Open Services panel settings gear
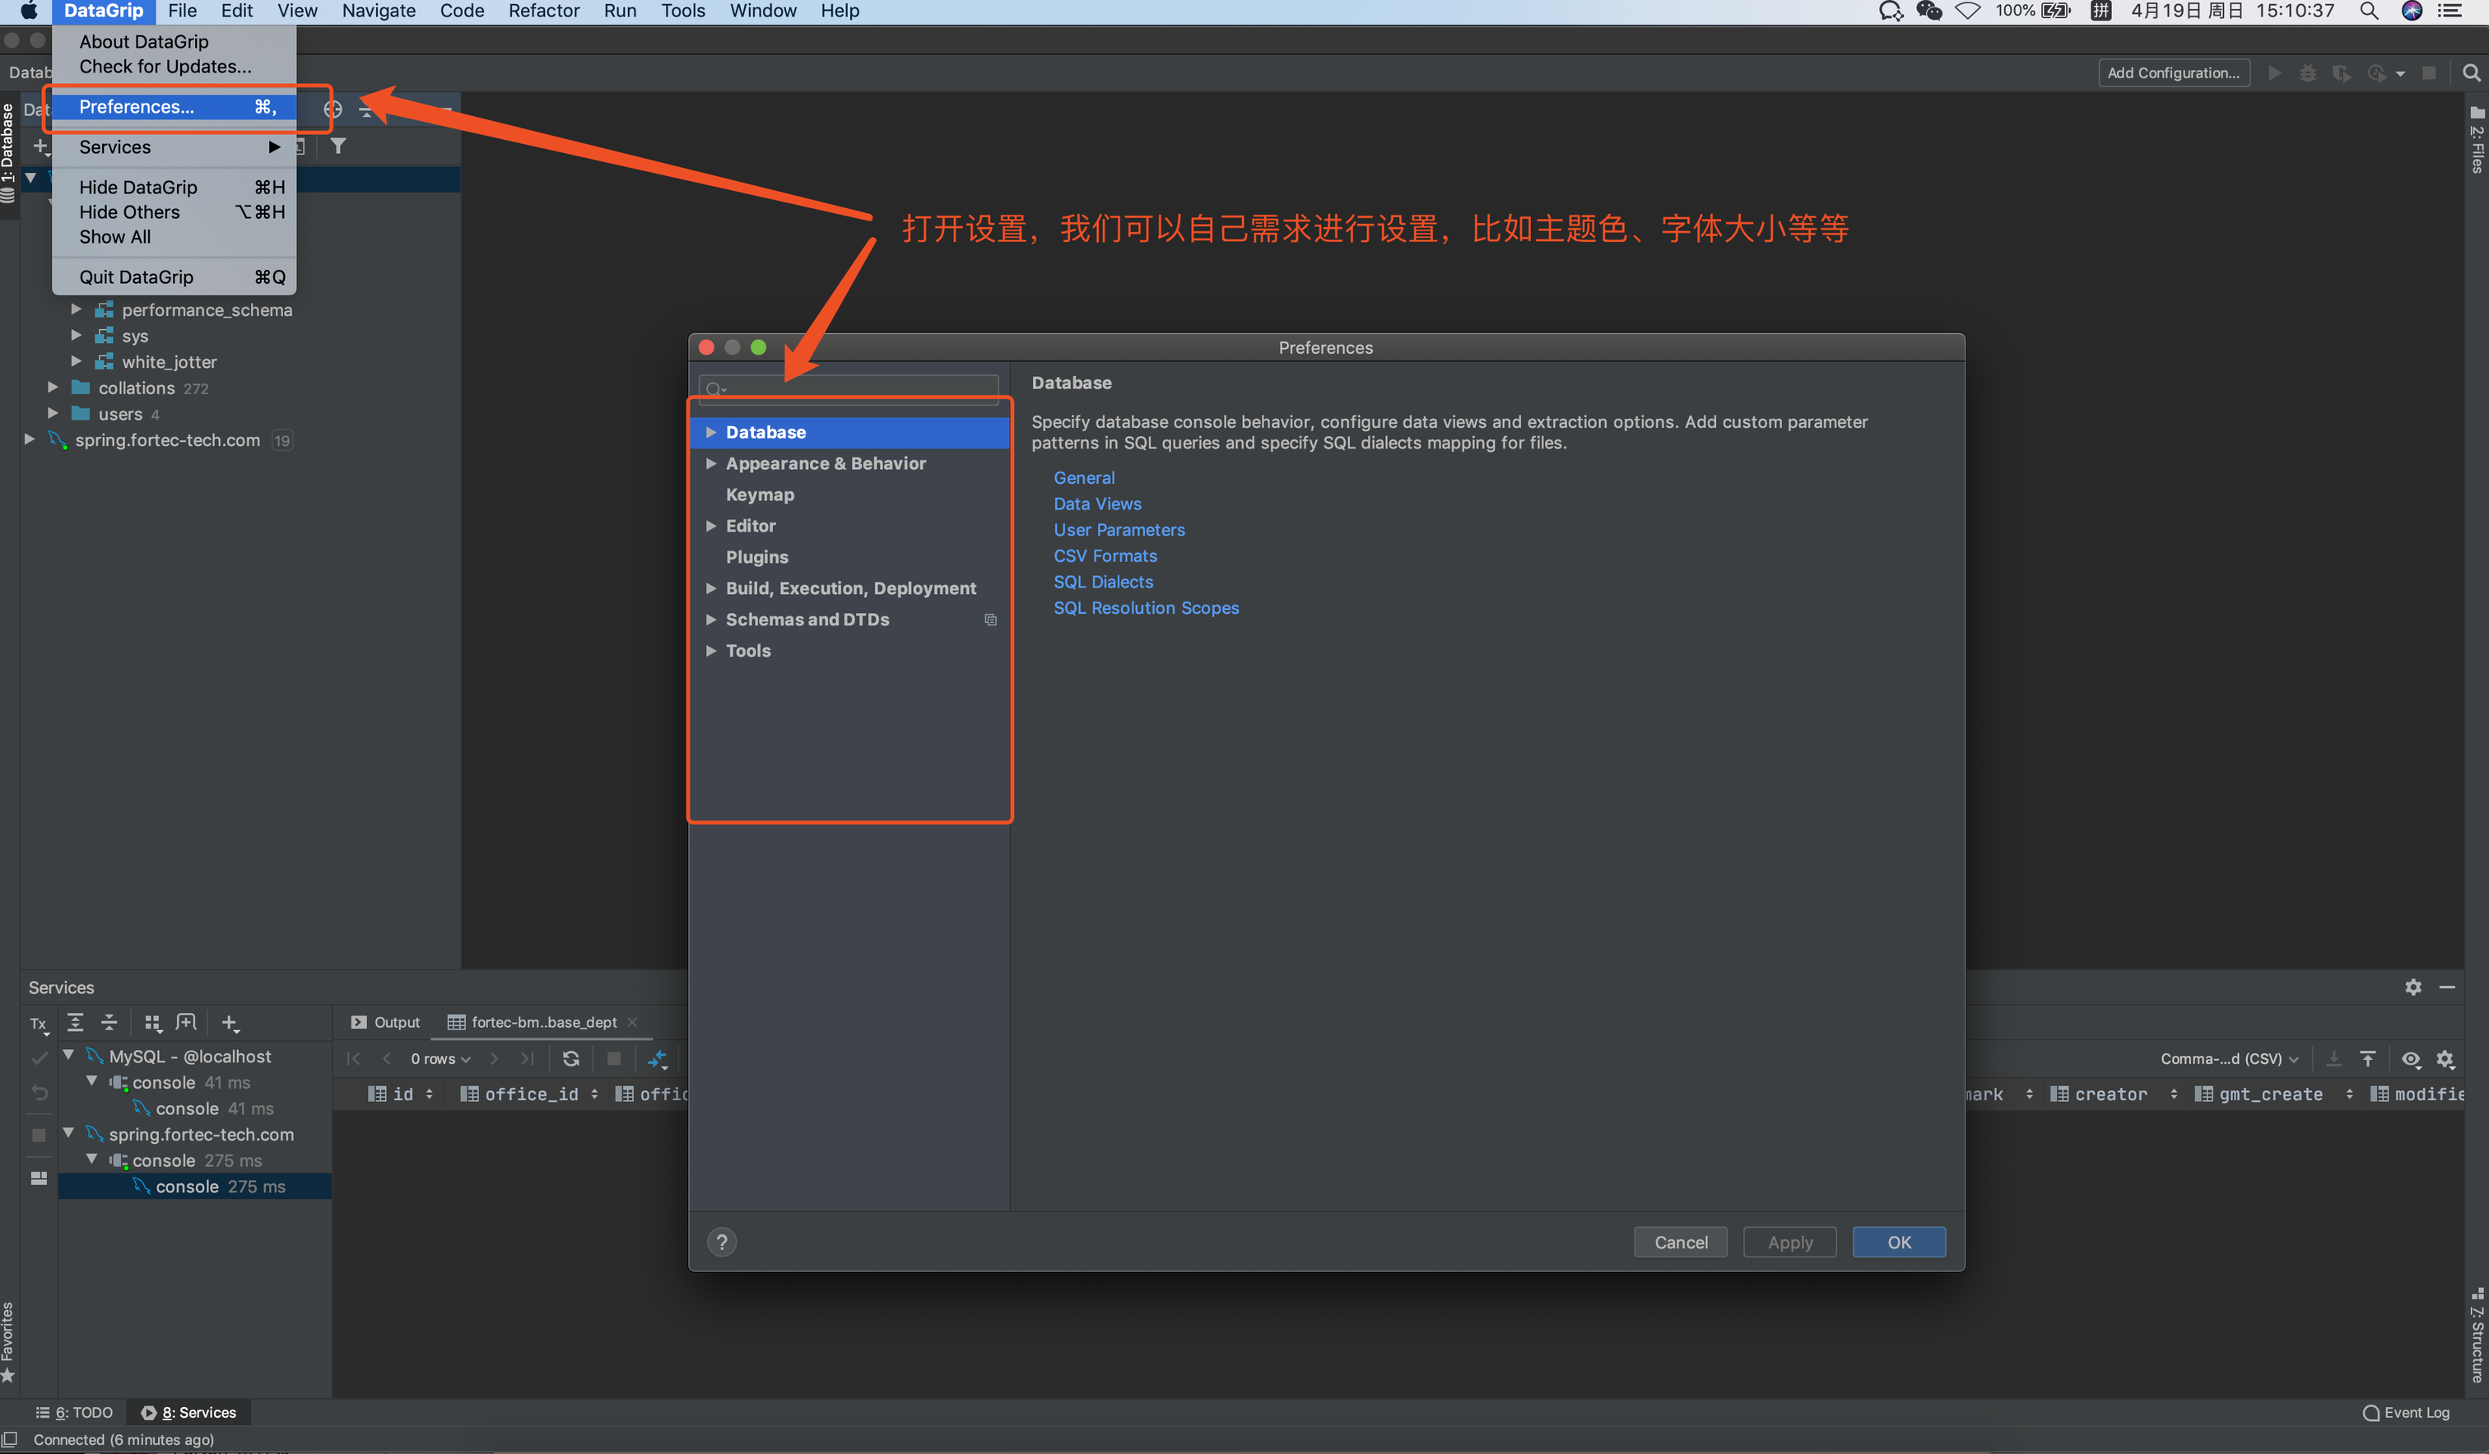The image size is (2489, 1454). 2413,987
